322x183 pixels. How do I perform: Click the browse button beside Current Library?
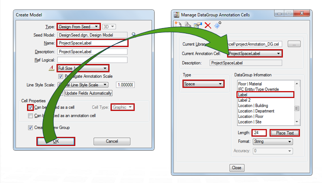click(x=294, y=44)
